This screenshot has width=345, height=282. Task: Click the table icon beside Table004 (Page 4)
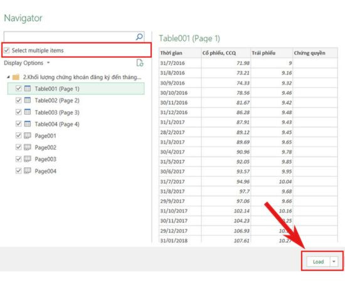point(28,124)
